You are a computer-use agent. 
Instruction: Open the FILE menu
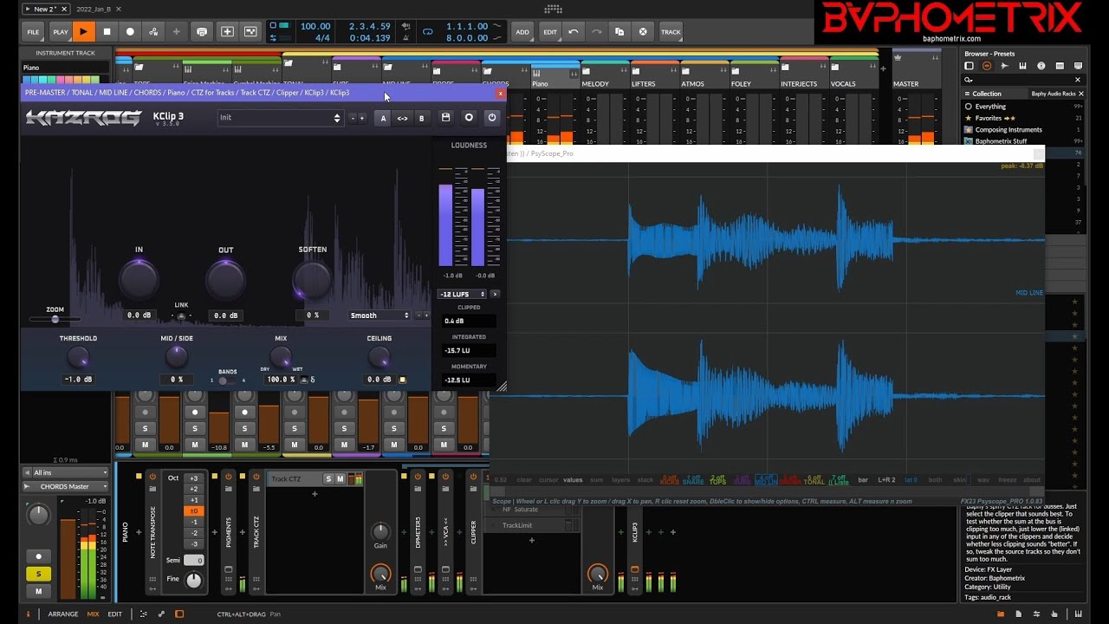point(33,32)
